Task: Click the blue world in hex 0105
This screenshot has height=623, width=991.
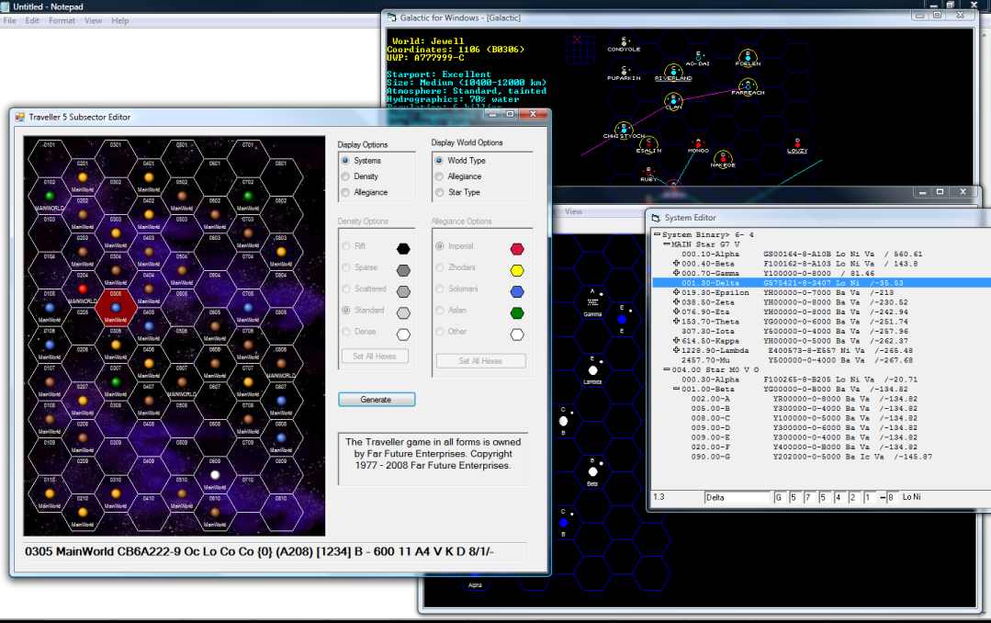Action: (x=50, y=308)
